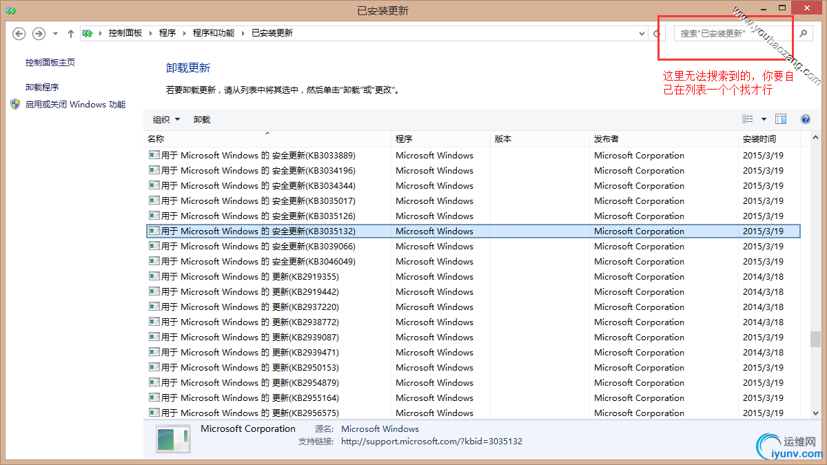Select the update KB2954879 row

(473, 382)
